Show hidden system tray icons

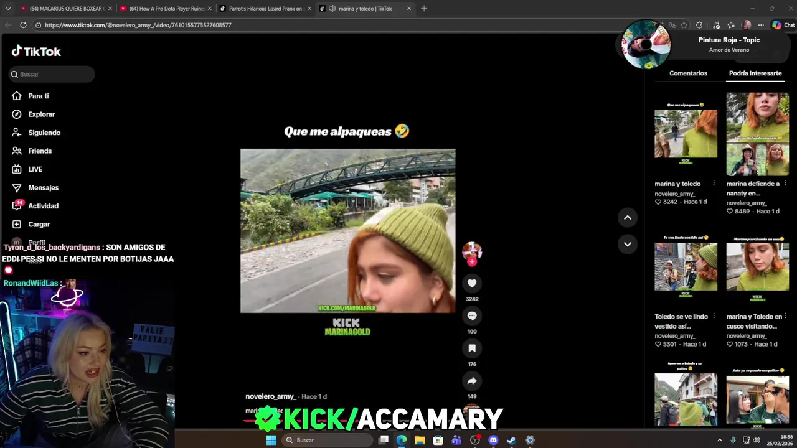tap(720, 440)
